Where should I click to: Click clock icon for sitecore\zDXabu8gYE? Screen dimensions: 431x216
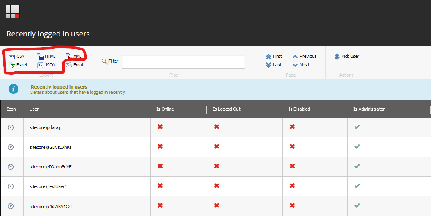[x=11, y=167]
